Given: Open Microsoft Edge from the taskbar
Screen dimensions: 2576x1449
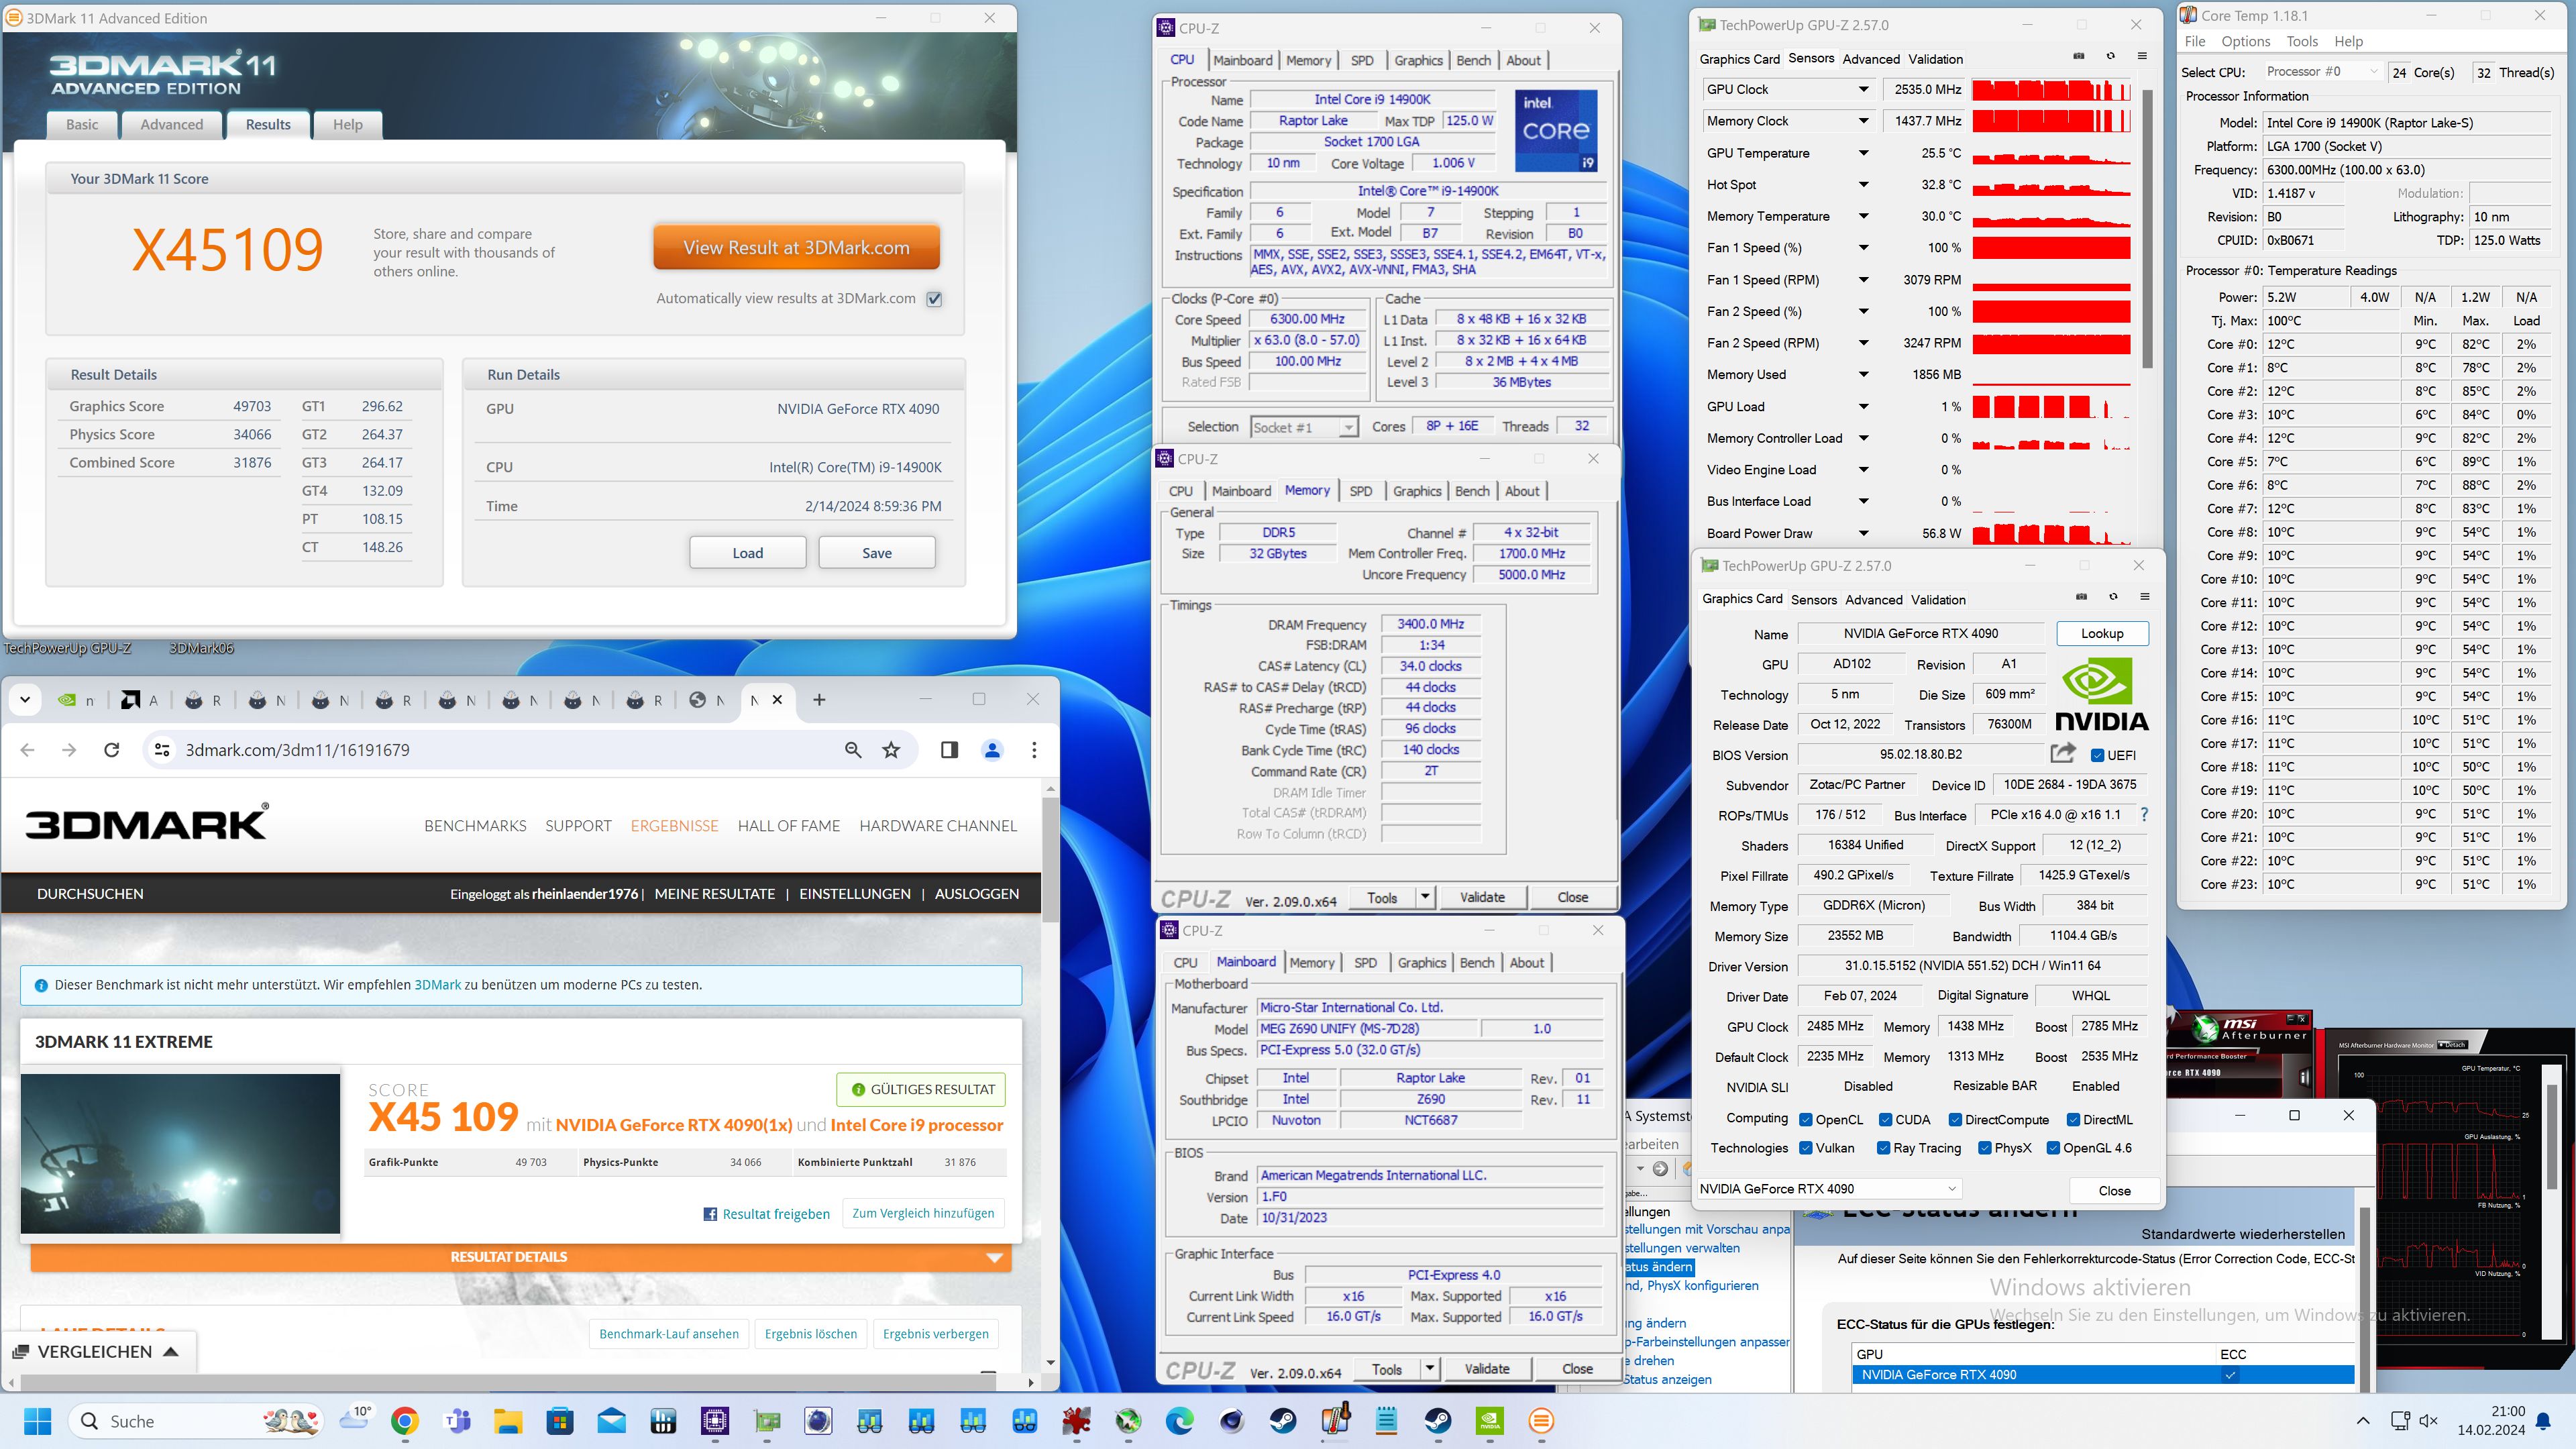Looking at the screenshot, I should tap(1180, 1421).
